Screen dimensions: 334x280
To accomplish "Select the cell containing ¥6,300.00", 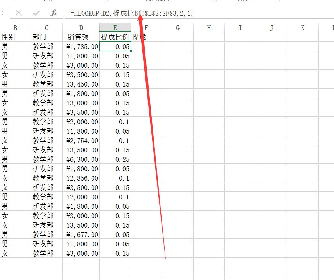I will point(81,159).
